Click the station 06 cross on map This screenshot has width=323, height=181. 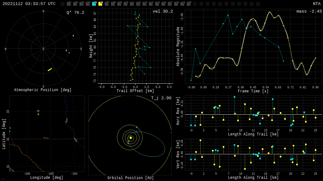coord(38,114)
